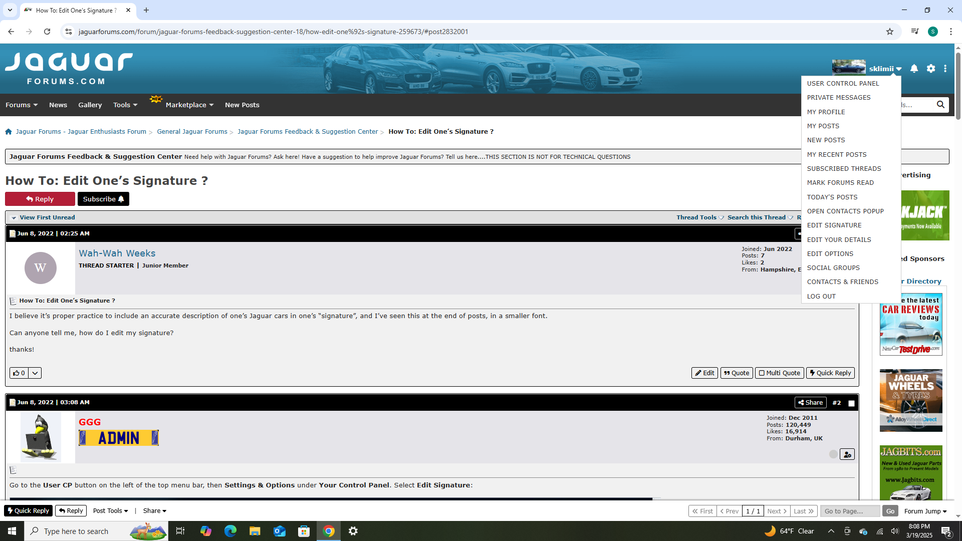Expand the Forum Jump dropdown
The height and width of the screenshot is (541, 962).
point(925,511)
